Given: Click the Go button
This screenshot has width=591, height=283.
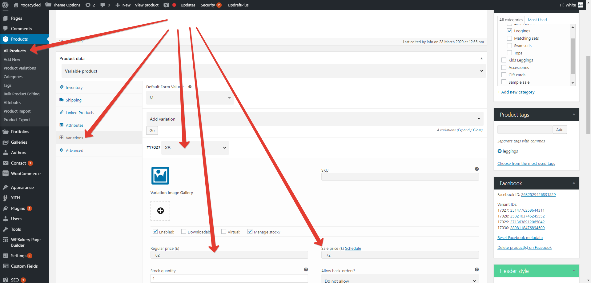Looking at the screenshot, I should coord(152,130).
